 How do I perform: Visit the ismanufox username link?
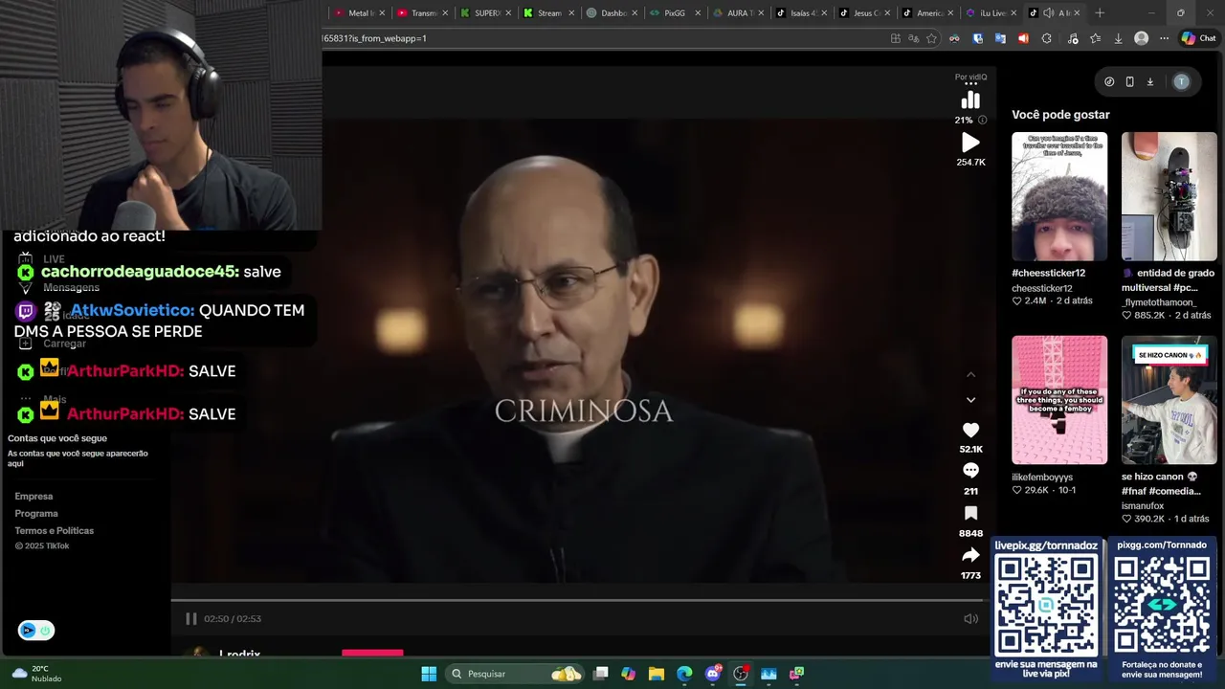(1143, 505)
